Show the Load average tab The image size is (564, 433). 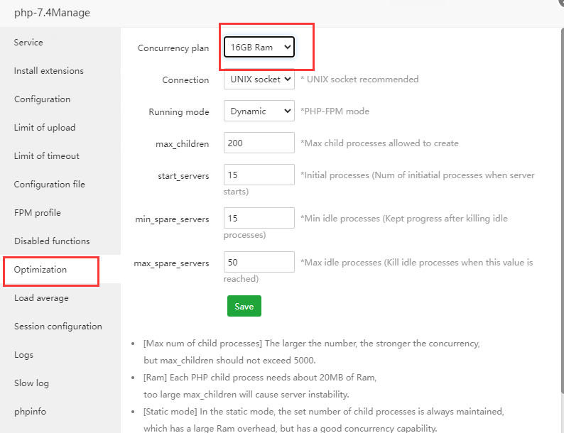click(41, 298)
